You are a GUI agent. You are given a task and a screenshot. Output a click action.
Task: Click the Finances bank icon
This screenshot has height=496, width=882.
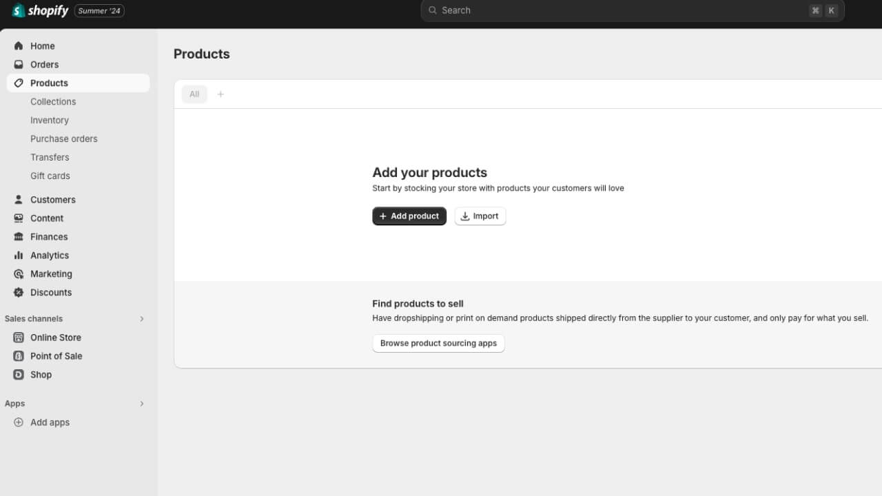tap(18, 236)
